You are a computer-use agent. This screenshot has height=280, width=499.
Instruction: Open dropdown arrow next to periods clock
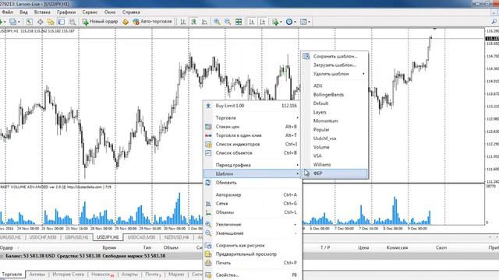point(295,22)
